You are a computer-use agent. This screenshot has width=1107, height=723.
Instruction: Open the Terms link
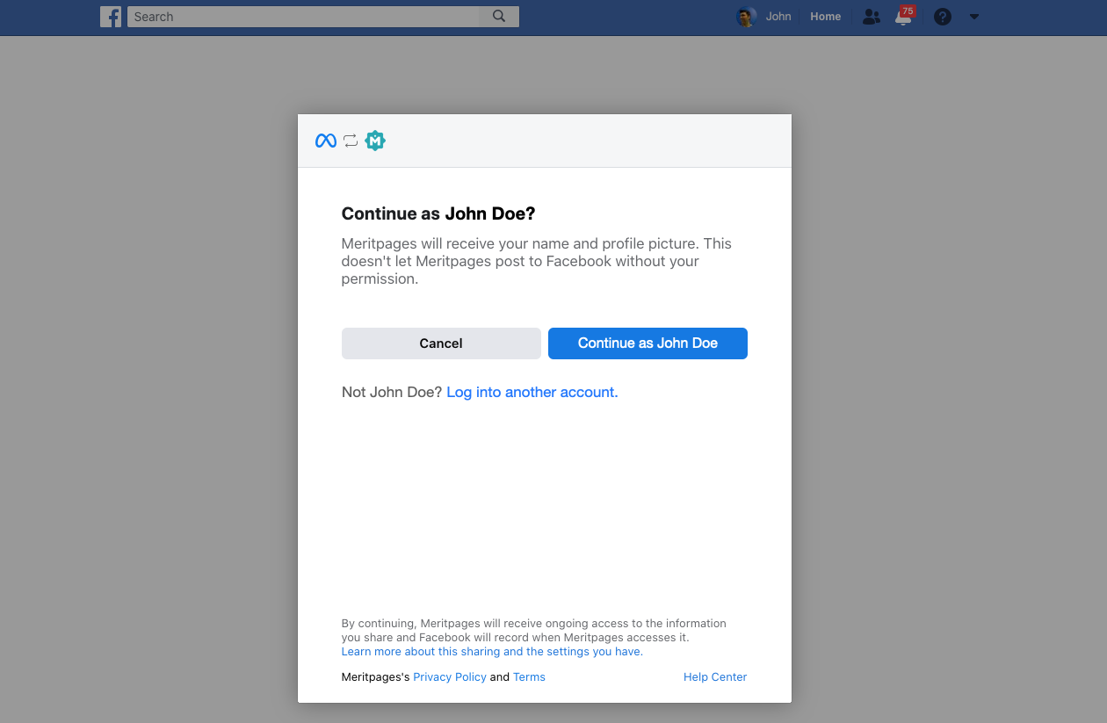529,677
